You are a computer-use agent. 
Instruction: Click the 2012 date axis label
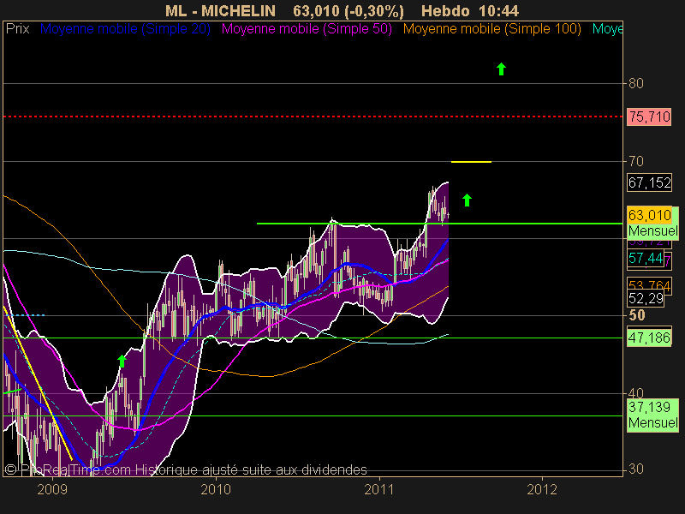click(x=542, y=489)
